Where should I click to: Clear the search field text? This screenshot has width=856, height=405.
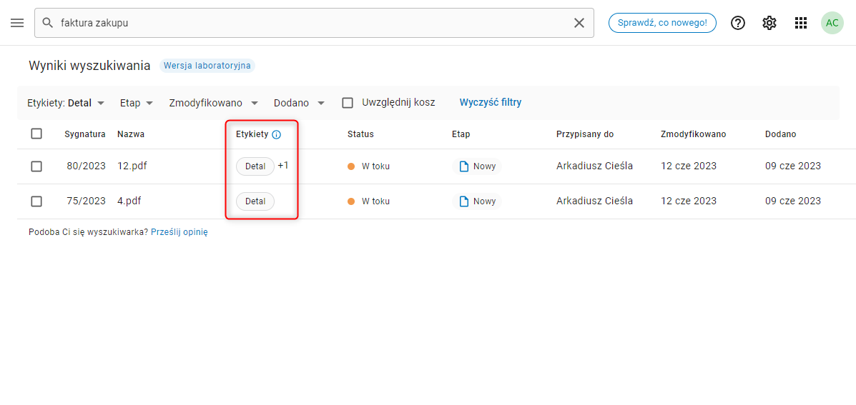tap(579, 23)
